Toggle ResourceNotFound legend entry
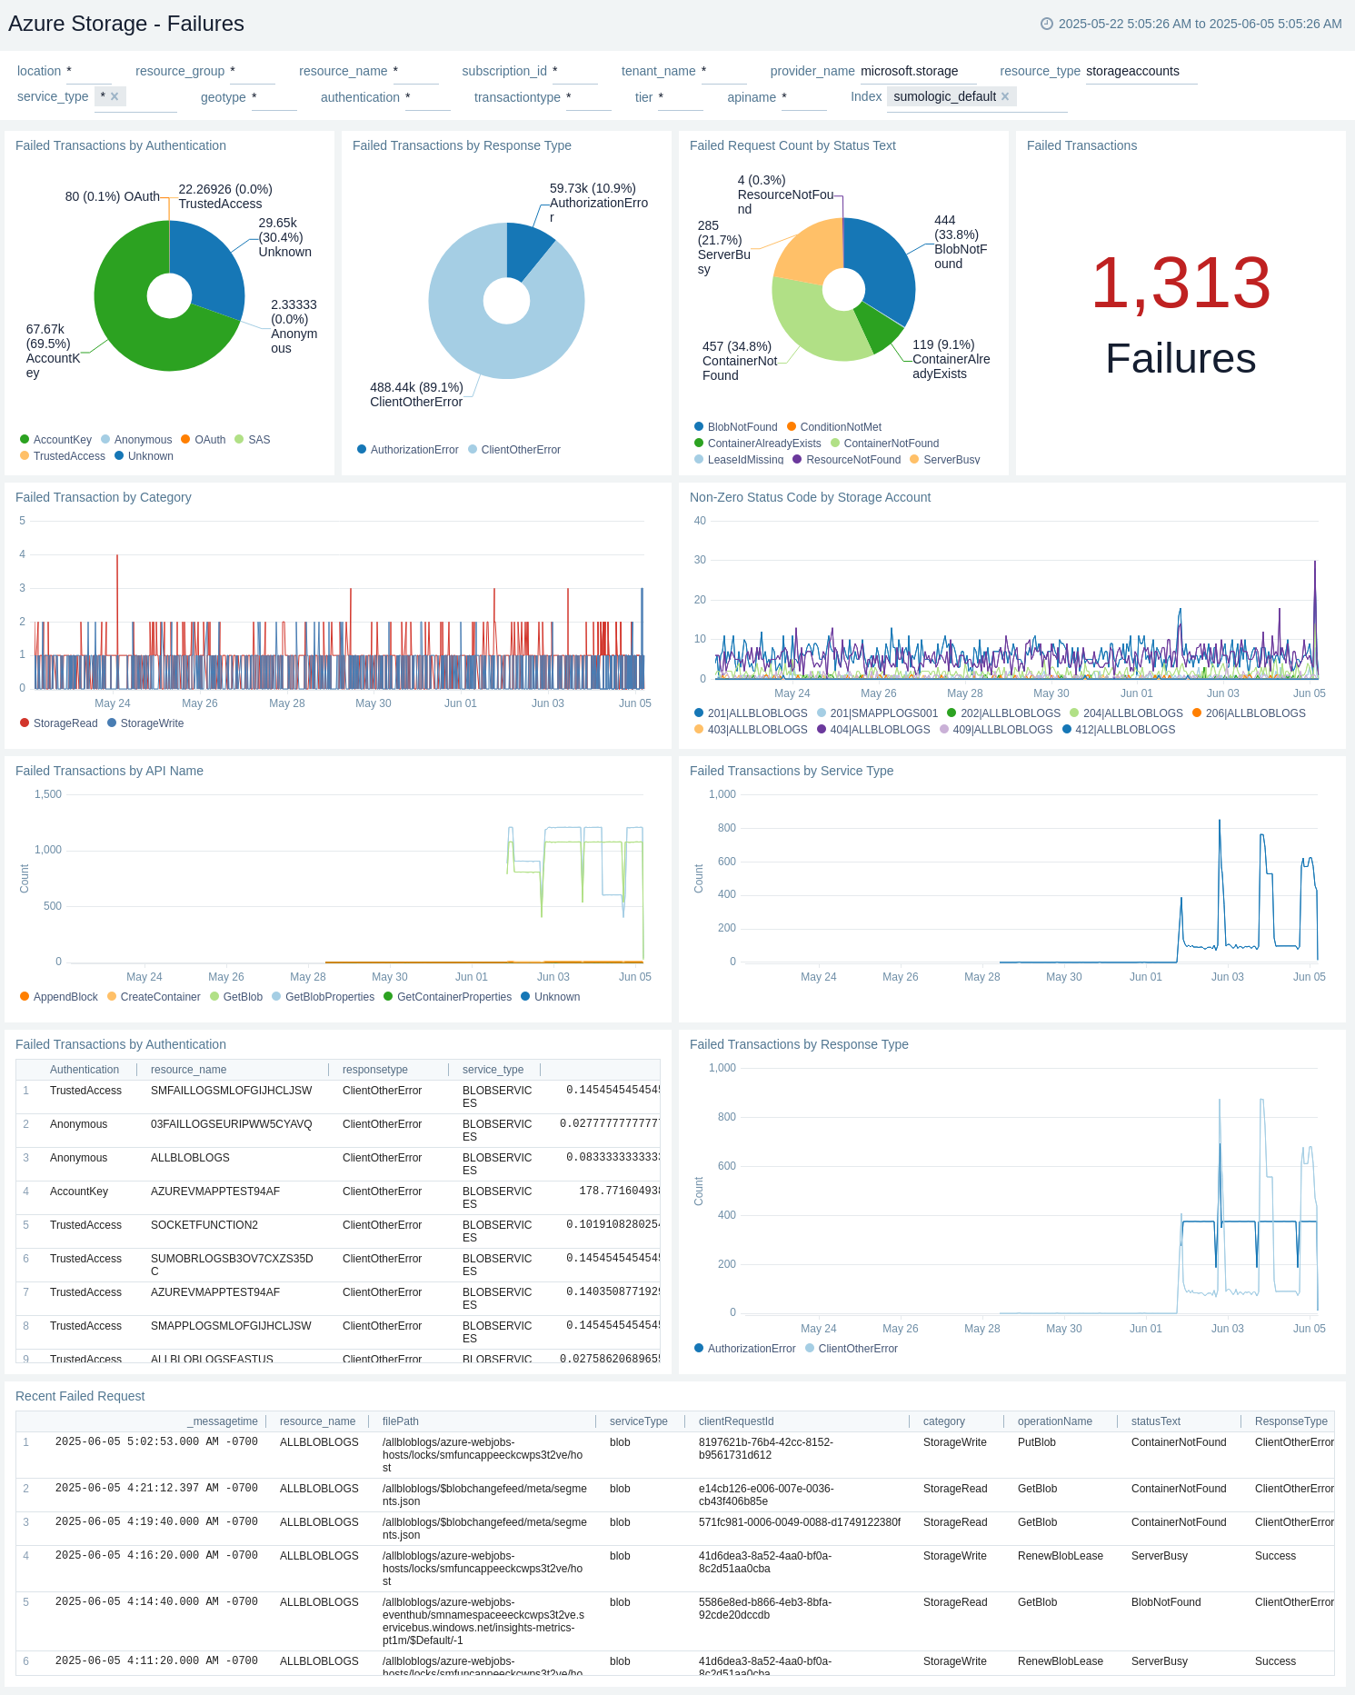The height and width of the screenshot is (1695, 1355). [x=847, y=460]
